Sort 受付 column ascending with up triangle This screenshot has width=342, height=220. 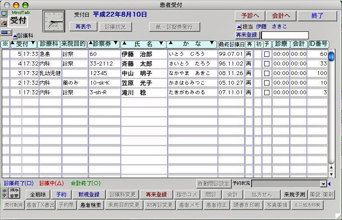13,43
